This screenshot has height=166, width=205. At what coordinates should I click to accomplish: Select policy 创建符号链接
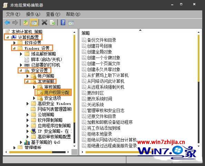99,46
